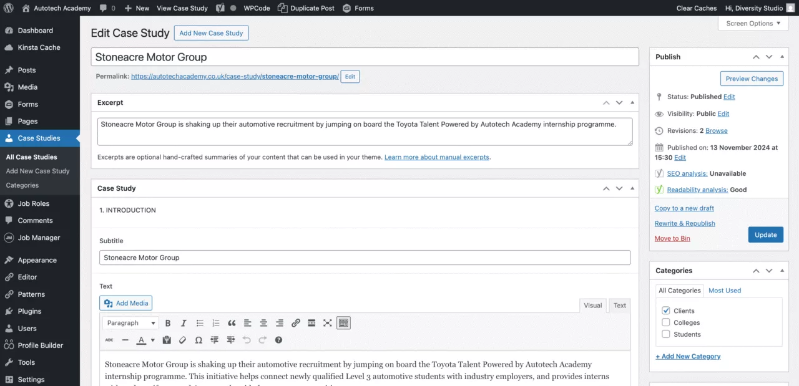Check the Students category
The width and height of the screenshot is (799, 386).
(666, 334)
